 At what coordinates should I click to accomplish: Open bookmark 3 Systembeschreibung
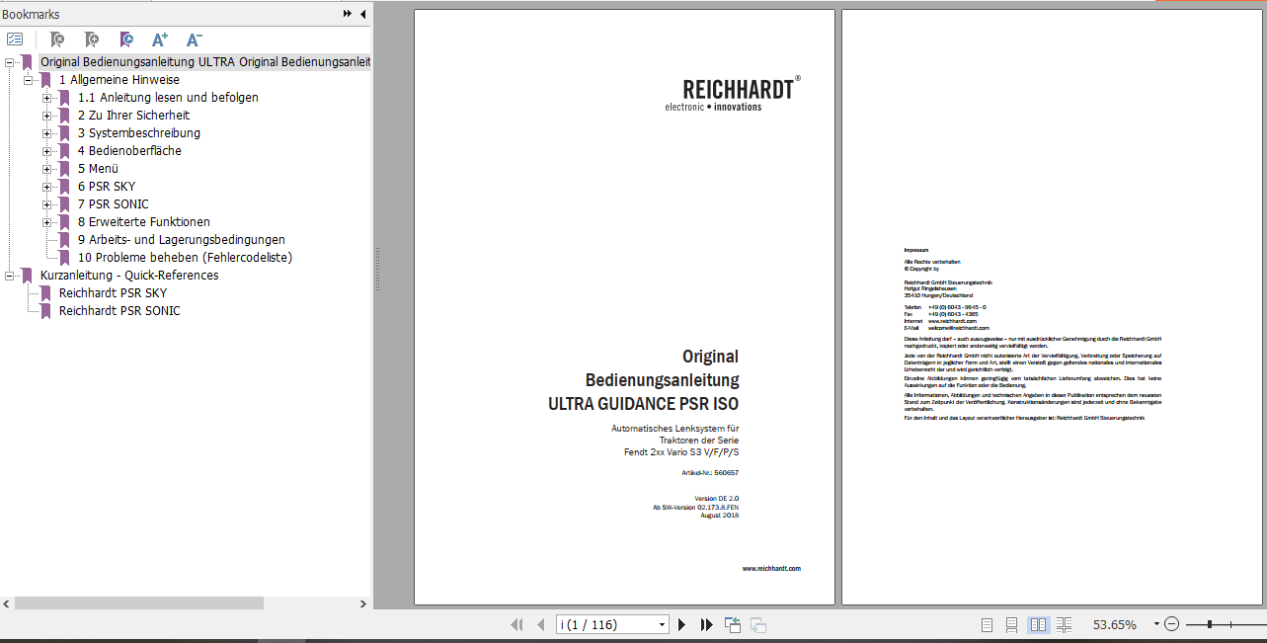(x=138, y=133)
